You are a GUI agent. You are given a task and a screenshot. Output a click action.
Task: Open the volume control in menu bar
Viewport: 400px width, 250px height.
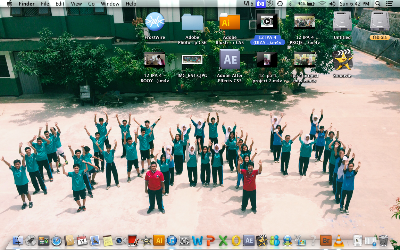332,3
